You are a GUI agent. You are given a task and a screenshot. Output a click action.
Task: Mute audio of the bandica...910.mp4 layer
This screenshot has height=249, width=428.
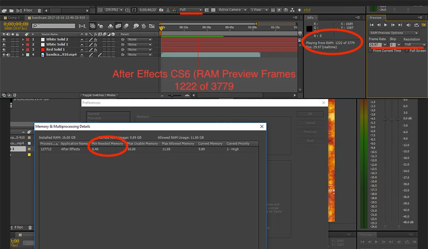8,55
